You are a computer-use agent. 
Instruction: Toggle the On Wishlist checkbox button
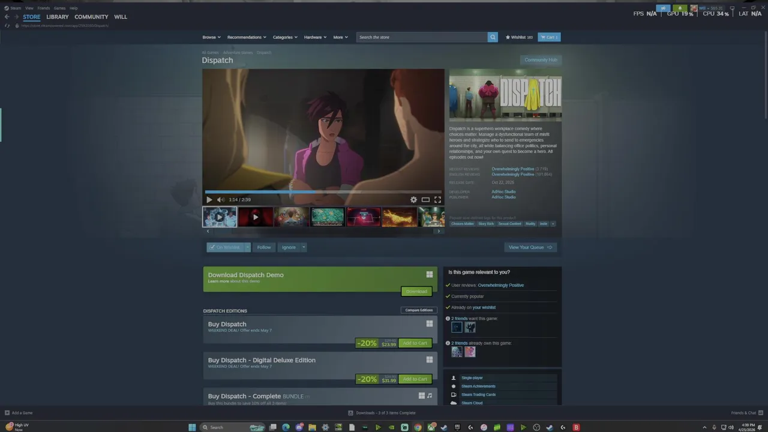(x=225, y=247)
